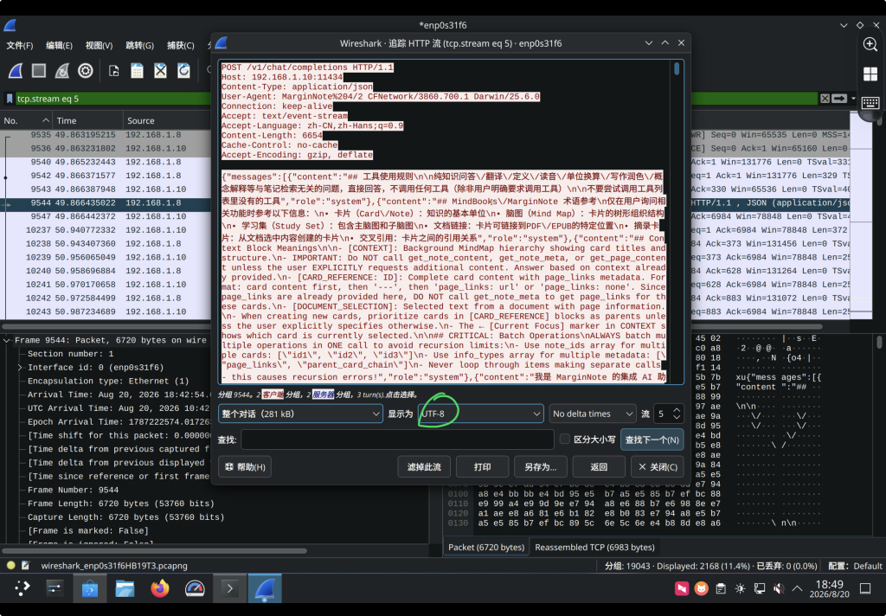Open capture file properties status icon

[25, 565]
